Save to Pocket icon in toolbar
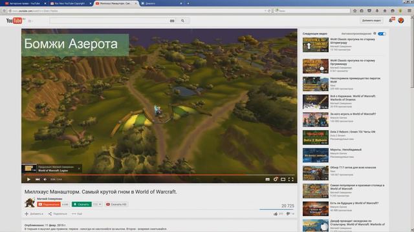This screenshot has height=232, width=414. click(369, 11)
